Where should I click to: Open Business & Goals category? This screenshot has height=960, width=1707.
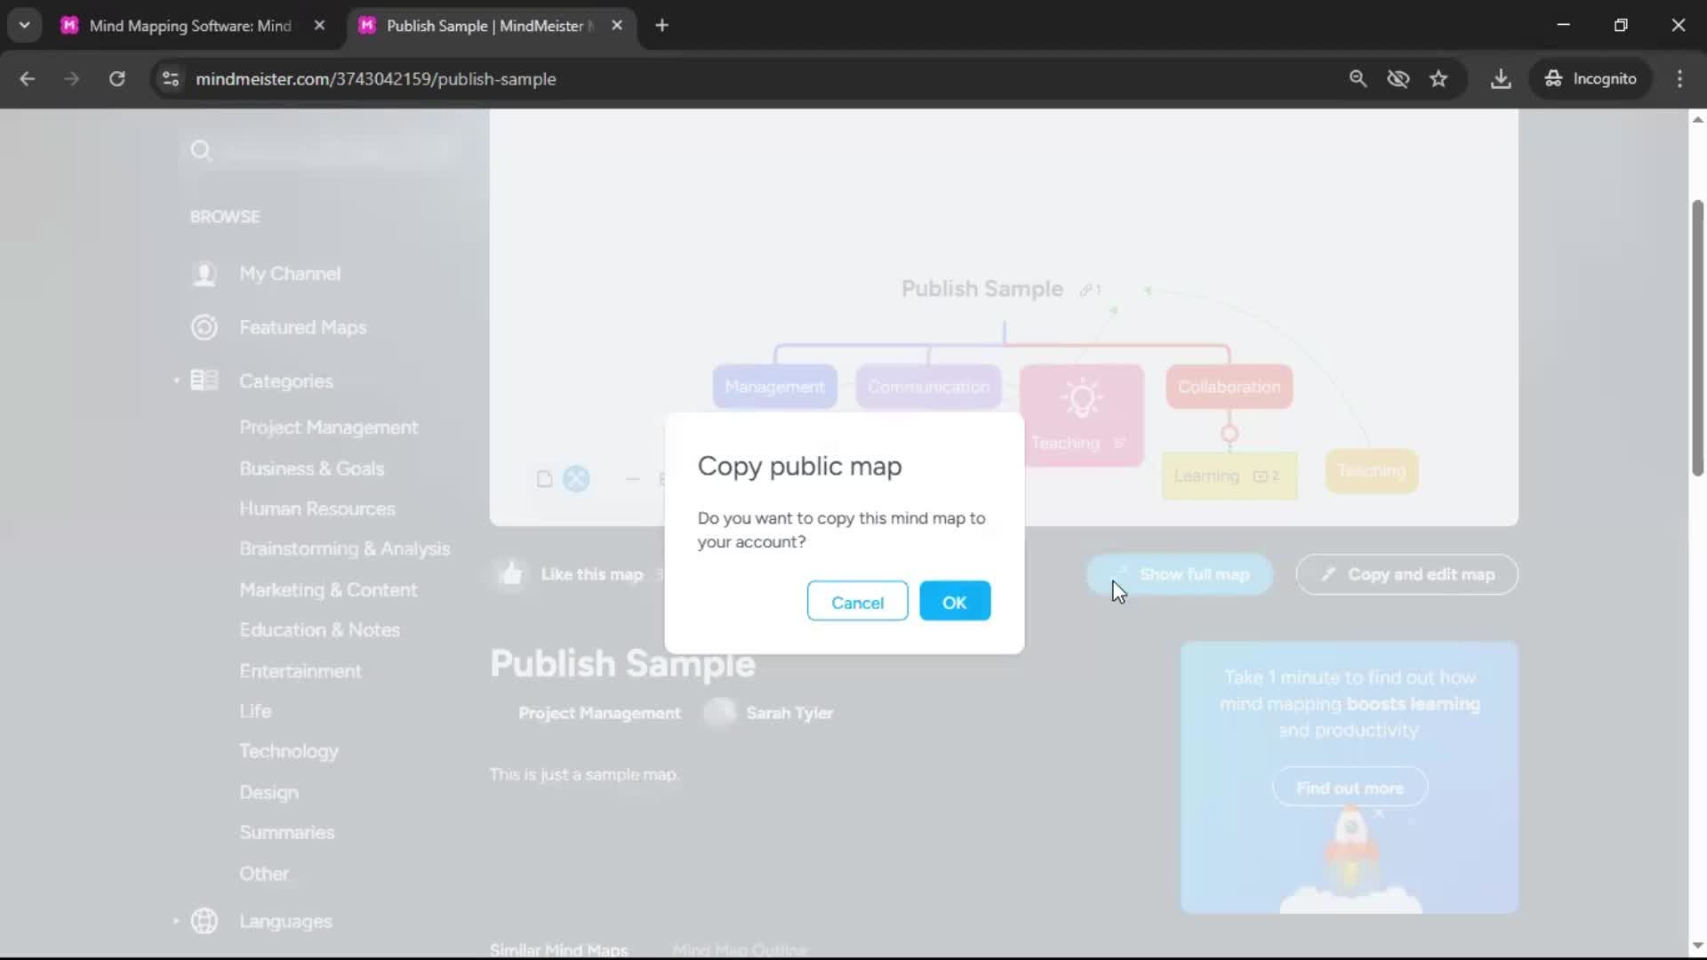(x=311, y=468)
